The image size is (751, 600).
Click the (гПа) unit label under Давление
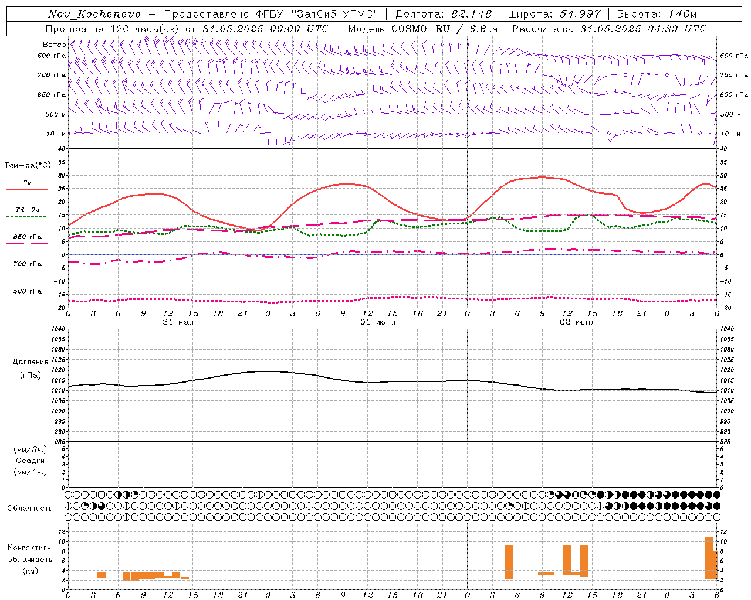tap(31, 376)
